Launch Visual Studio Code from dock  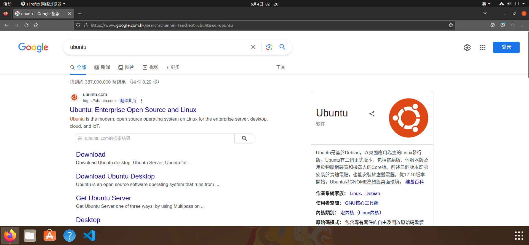[x=89, y=236]
